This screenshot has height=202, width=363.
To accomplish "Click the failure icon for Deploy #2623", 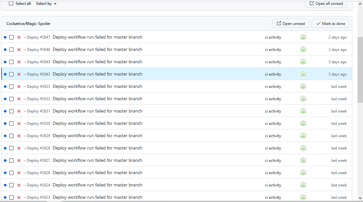I will point(19,197).
